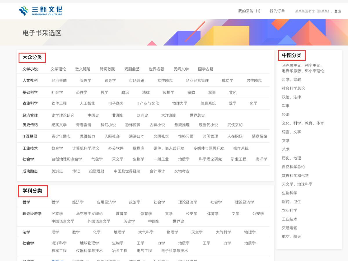Select 语言、文字
348x261 pixels.
pos(291,132)
